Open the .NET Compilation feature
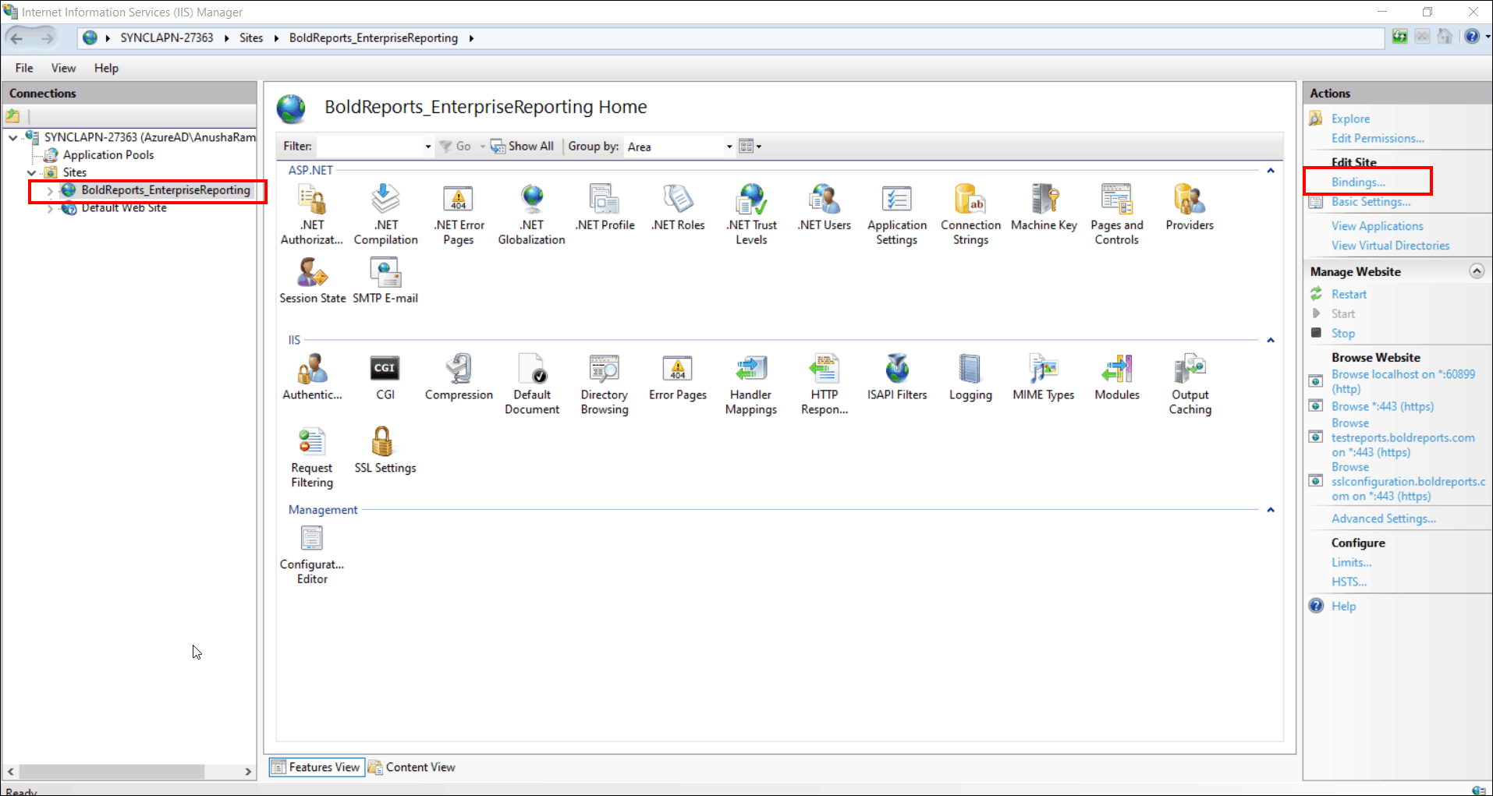 385,214
